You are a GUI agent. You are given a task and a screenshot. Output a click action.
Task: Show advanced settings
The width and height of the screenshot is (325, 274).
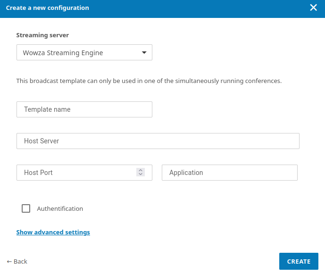point(53,232)
